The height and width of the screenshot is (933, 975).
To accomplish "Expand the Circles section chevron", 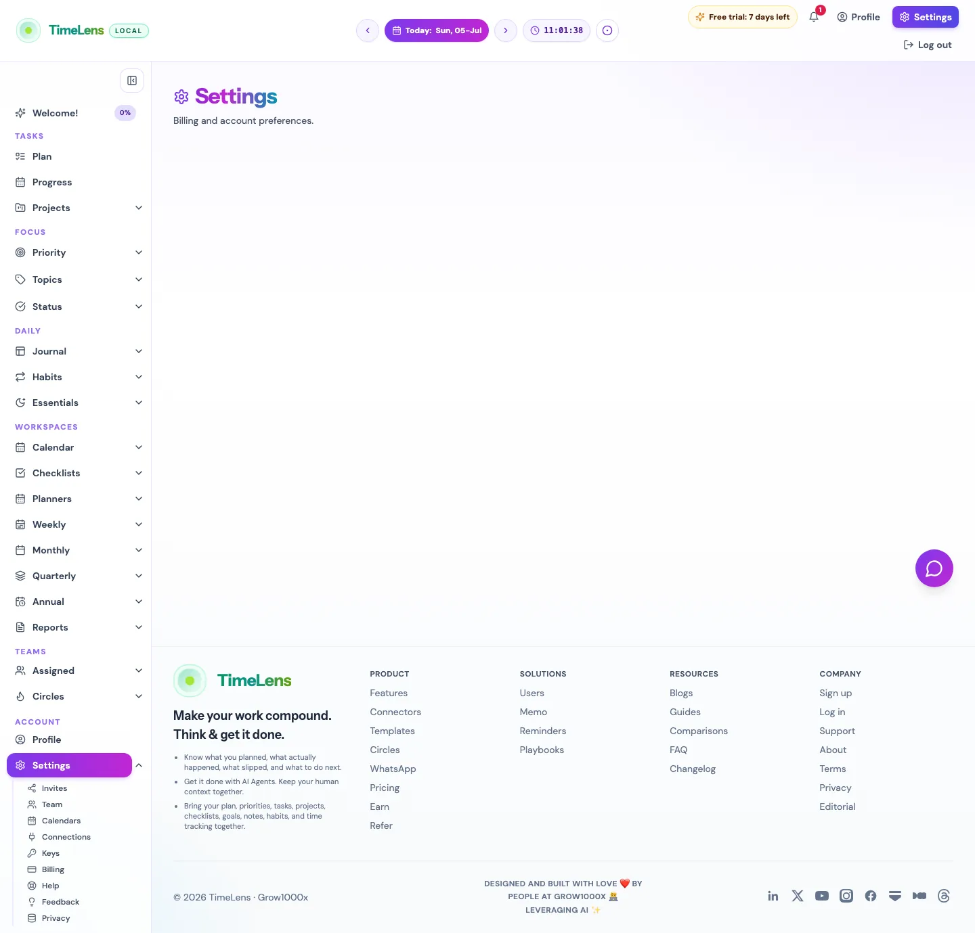I will [x=139, y=696].
